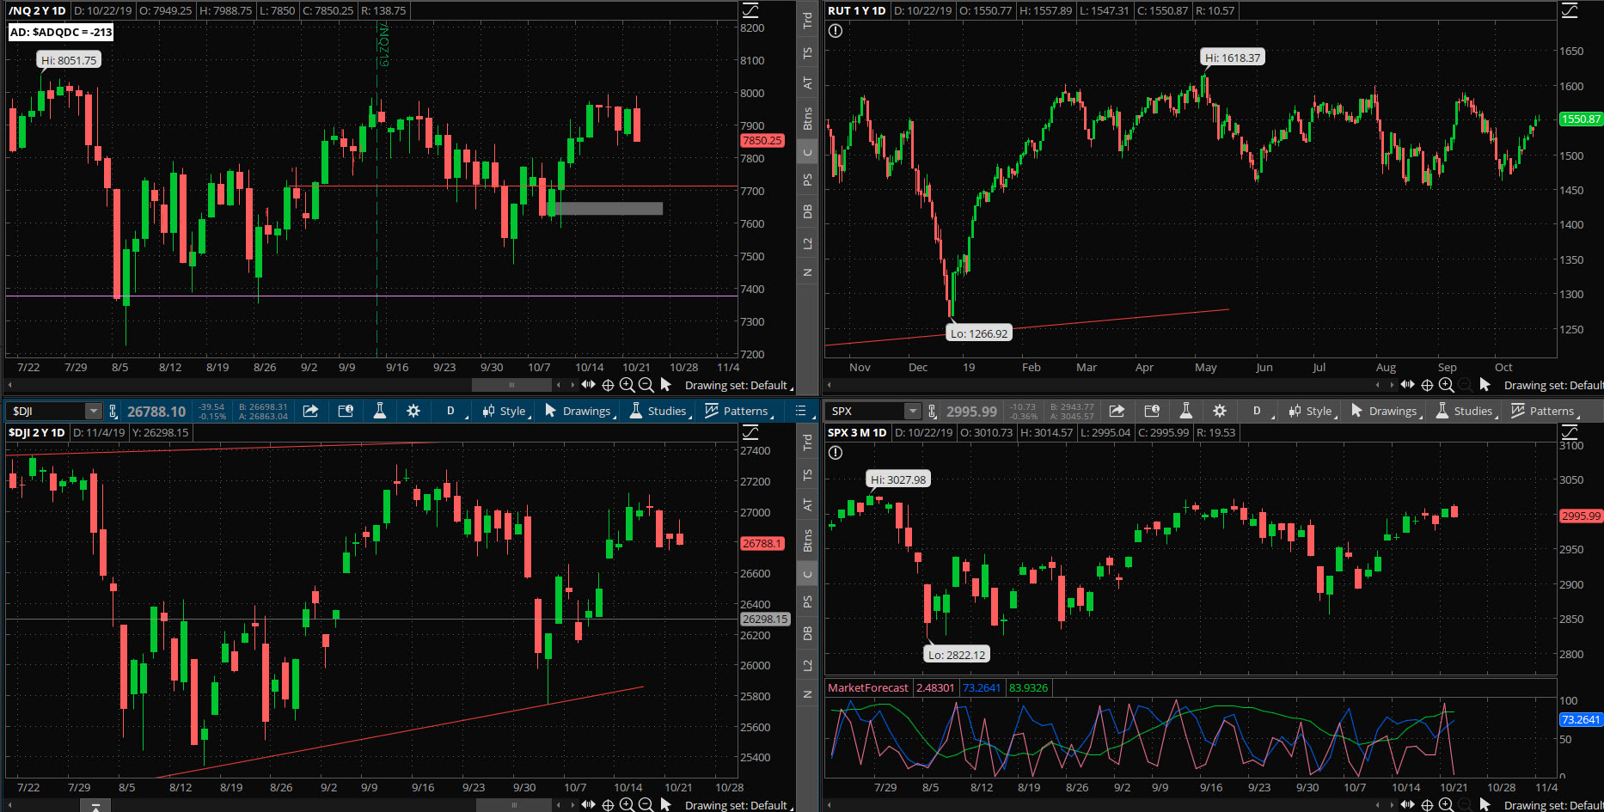
Task: Select pointer tool under /NQ chart
Action: tap(665, 385)
